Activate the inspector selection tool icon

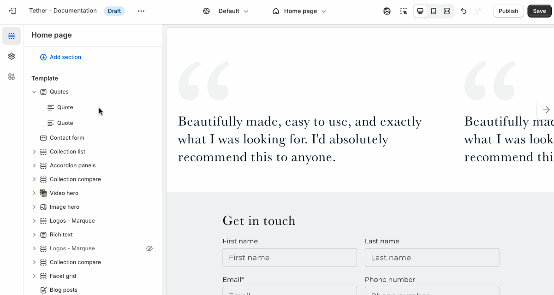pyautogui.click(x=404, y=11)
